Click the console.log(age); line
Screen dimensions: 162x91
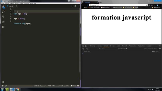point(22,24)
